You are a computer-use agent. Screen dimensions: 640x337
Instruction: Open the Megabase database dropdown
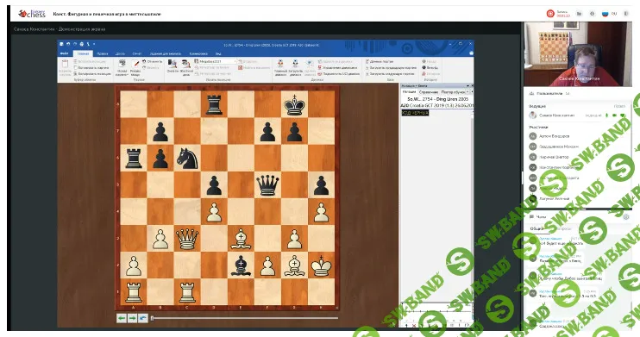[215, 61]
